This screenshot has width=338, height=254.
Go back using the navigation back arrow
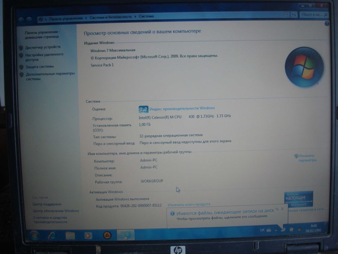tap(21, 20)
